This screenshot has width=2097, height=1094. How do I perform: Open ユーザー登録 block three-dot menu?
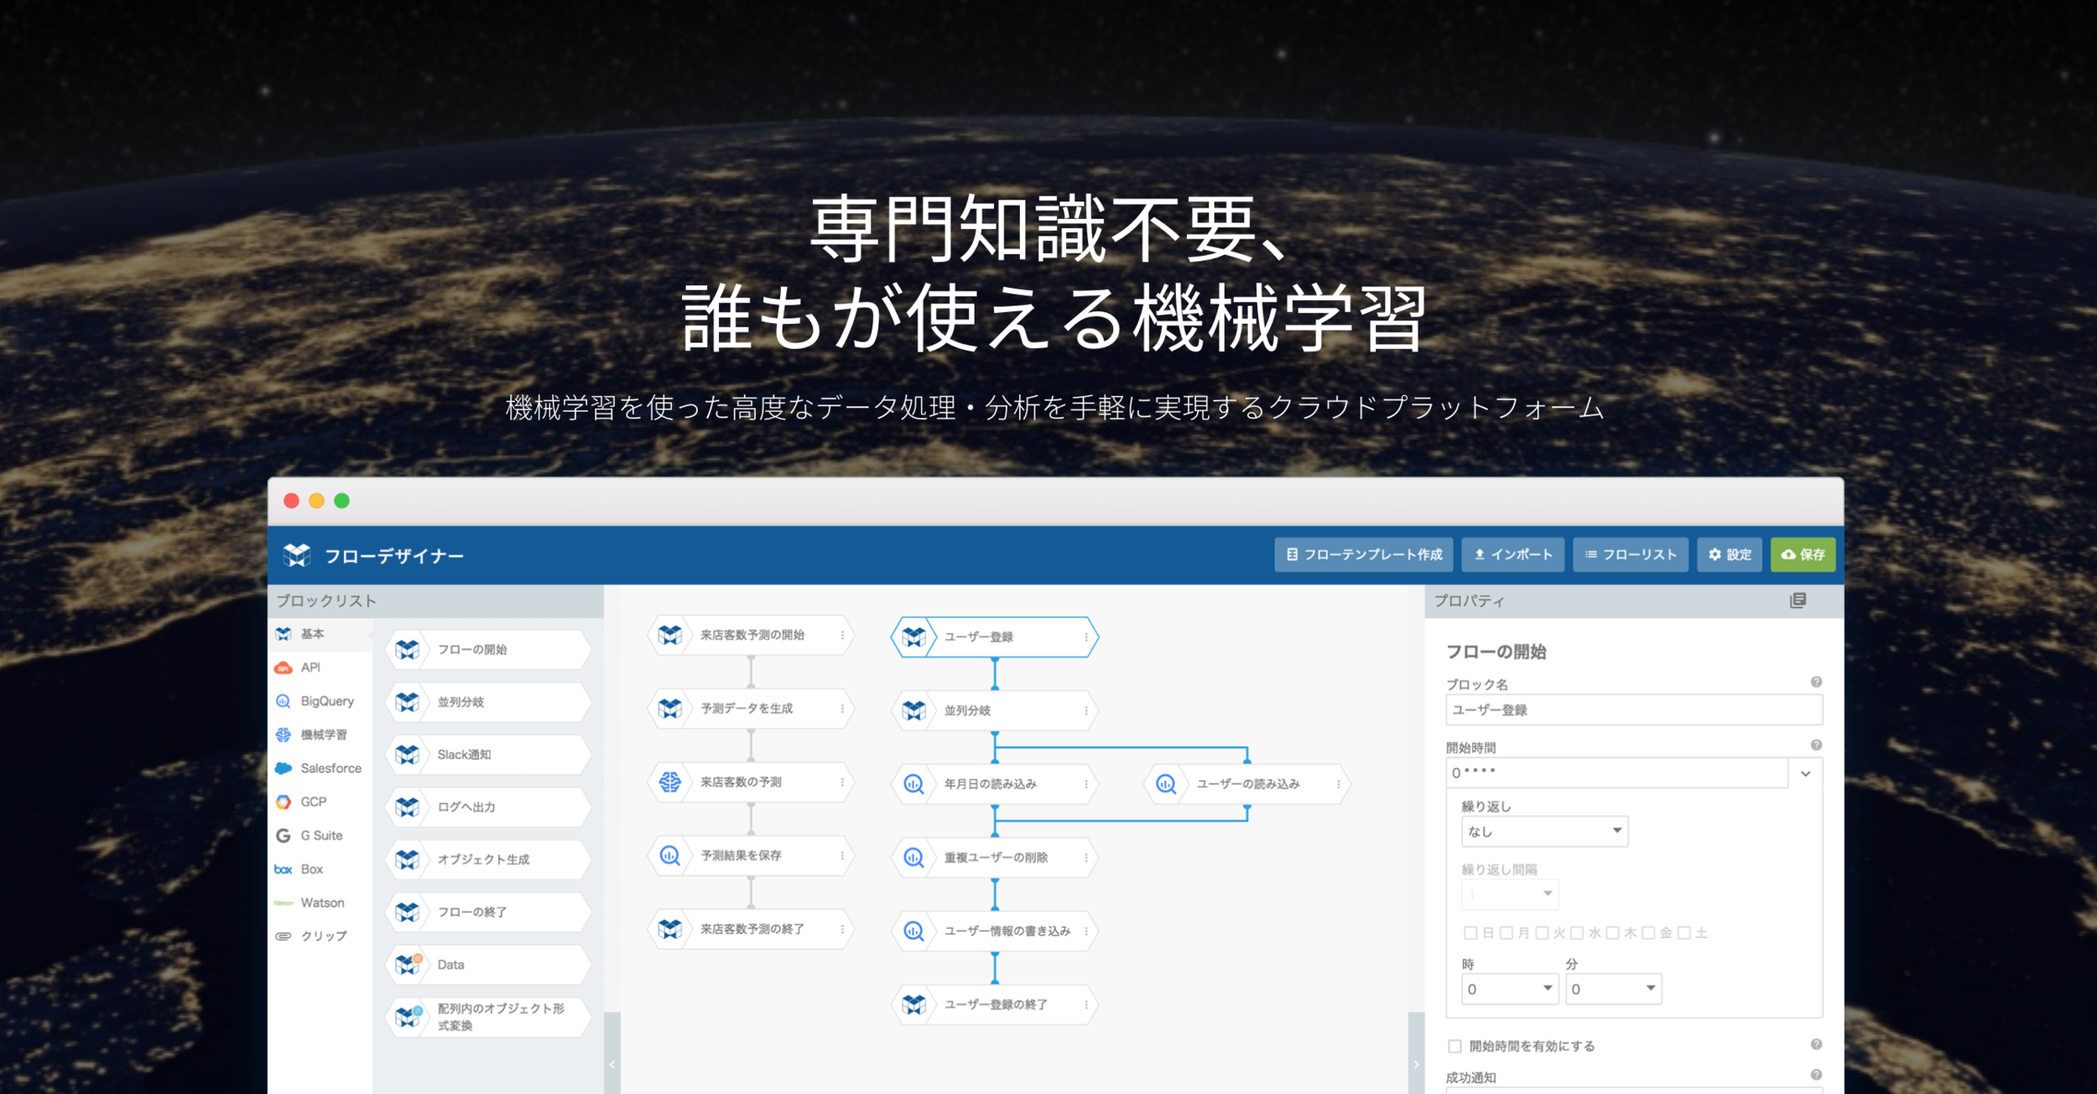1086,637
